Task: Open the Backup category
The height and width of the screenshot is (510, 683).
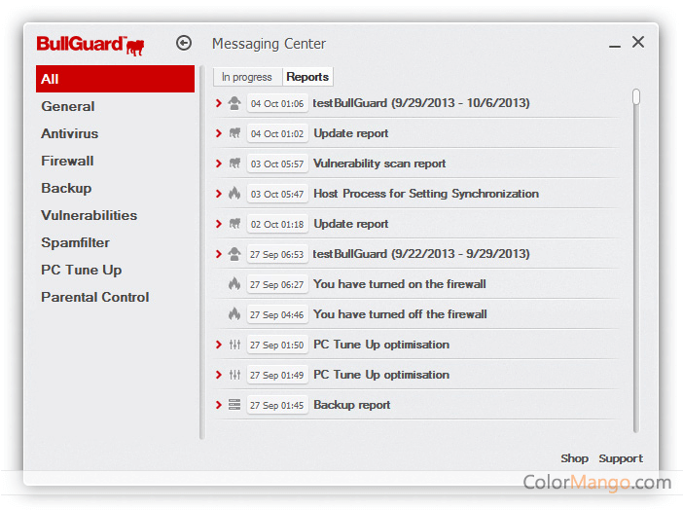Action: click(x=66, y=188)
